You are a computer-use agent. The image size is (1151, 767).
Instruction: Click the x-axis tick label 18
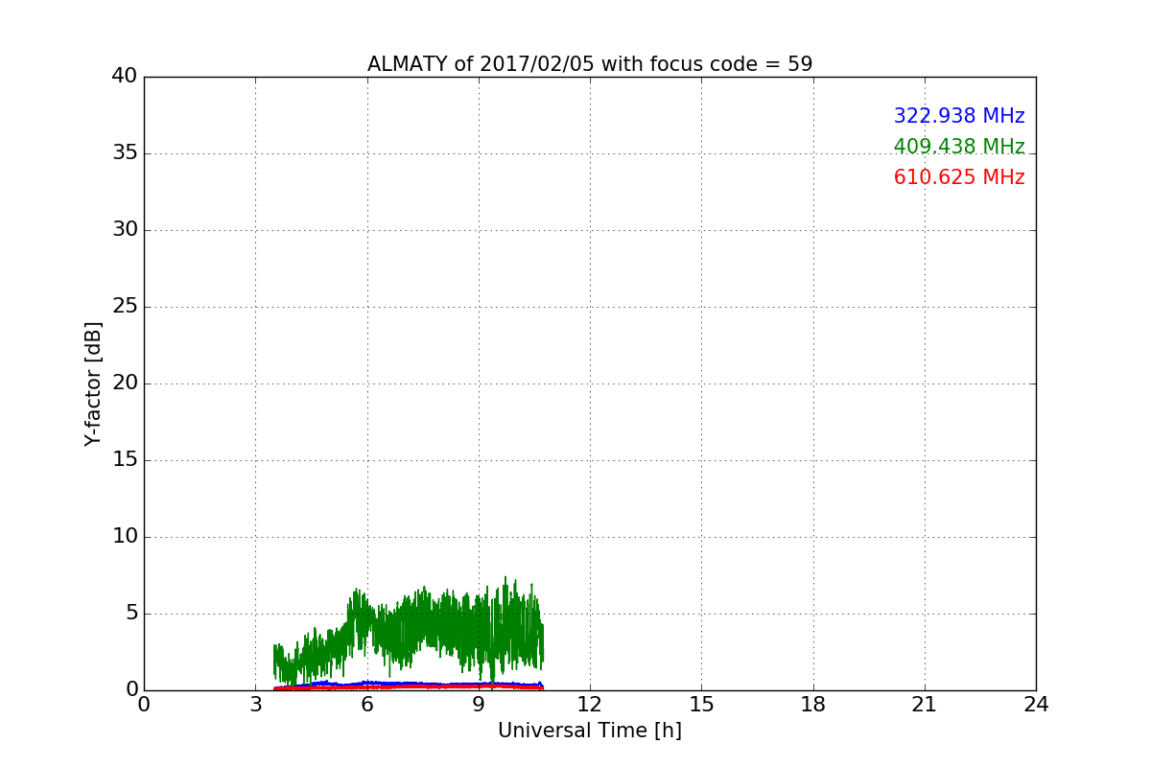(813, 705)
